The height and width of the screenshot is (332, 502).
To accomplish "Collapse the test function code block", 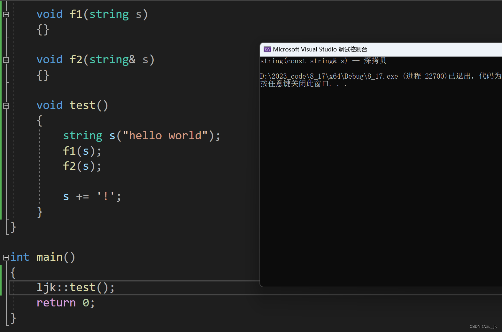I will click(x=6, y=106).
